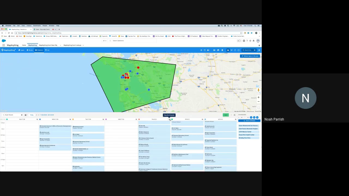This screenshot has width=349, height=196.
Task: Toggle the Wednesday W day selector
Action: [x=248, y=117]
